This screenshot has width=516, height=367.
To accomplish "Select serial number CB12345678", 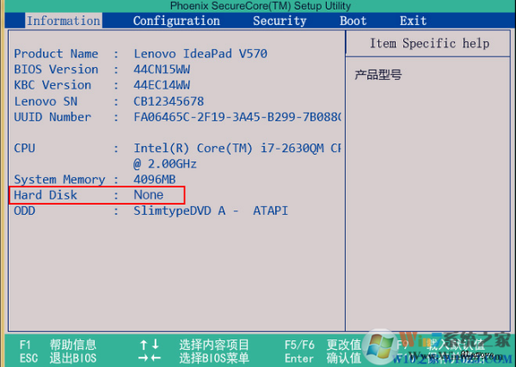I will (169, 101).
